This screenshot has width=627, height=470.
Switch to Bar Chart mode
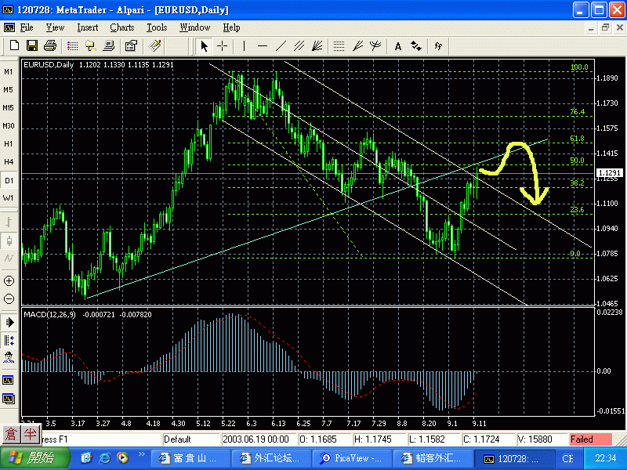tap(9, 222)
